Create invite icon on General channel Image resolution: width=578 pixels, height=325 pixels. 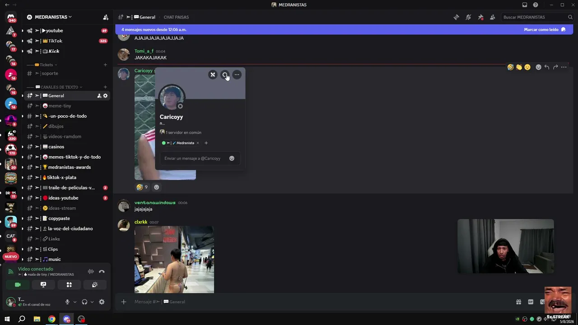(99, 96)
